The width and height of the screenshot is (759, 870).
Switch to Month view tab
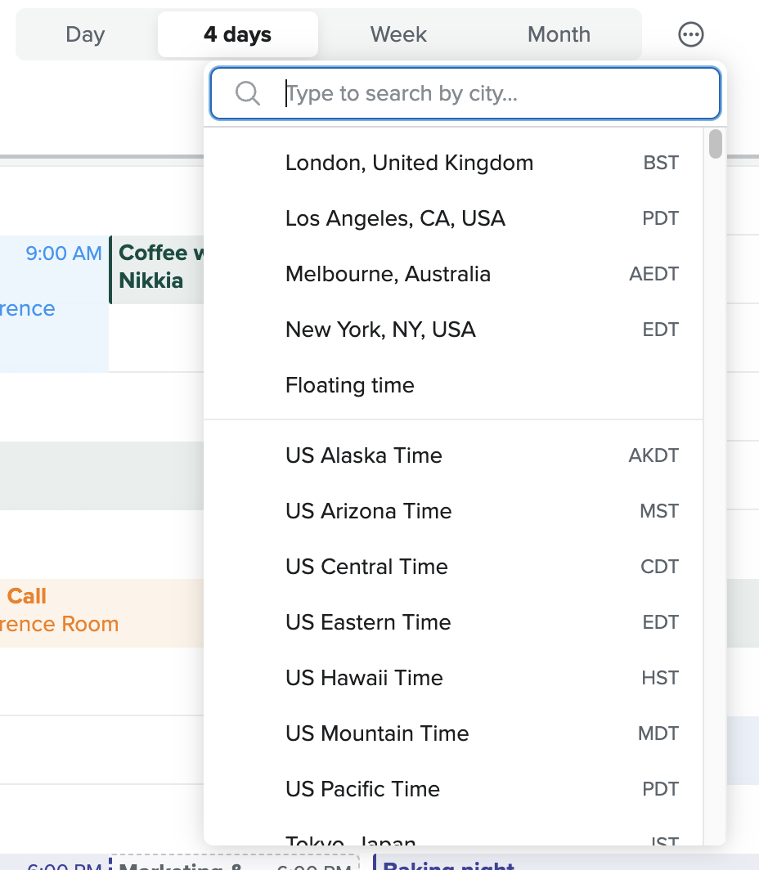point(559,34)
